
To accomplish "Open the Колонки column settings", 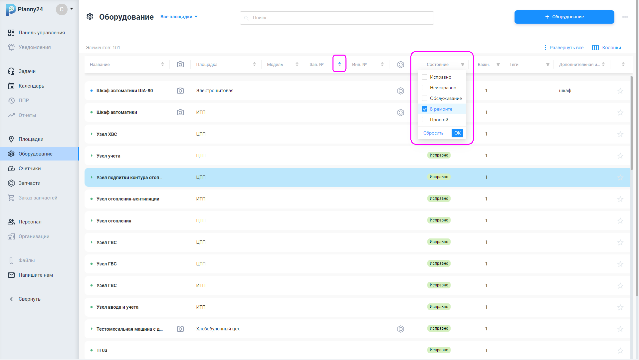I will 607,48.
